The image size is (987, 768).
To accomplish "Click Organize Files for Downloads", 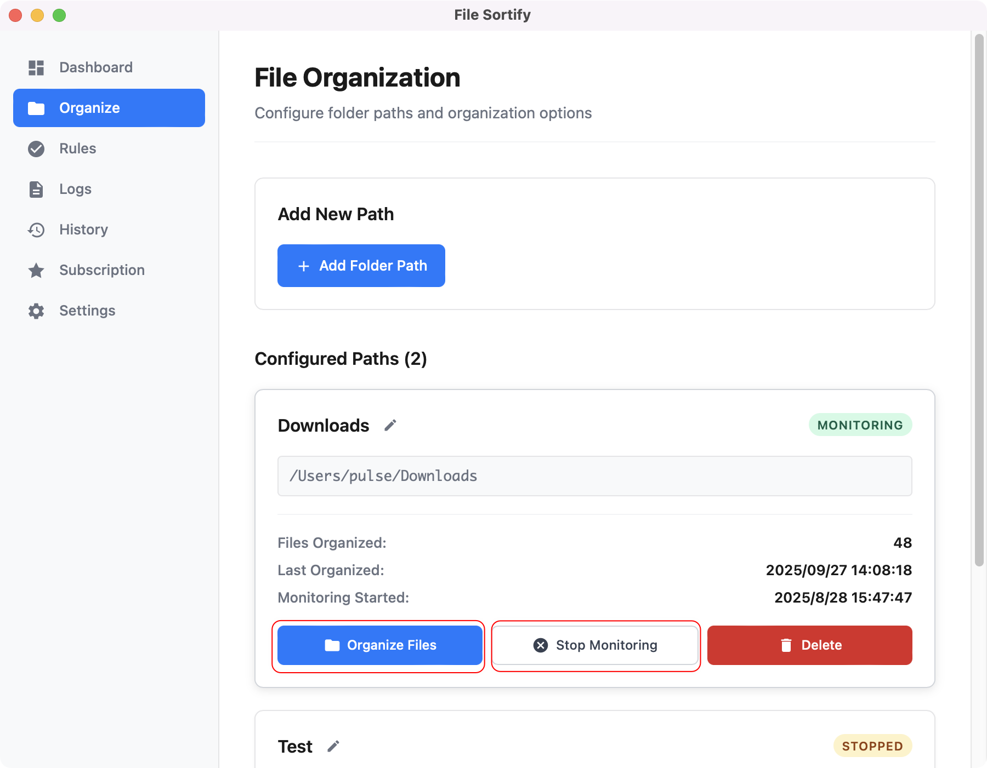I will click(x=379, y=645).
